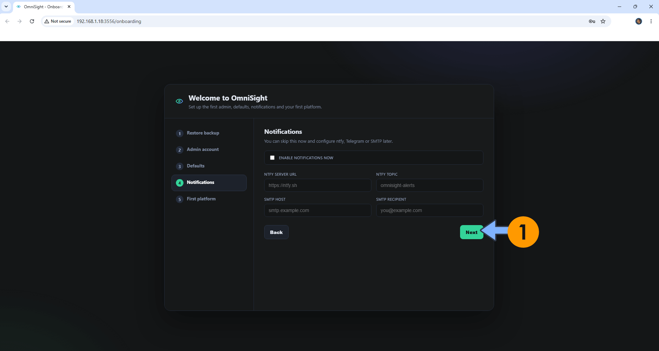Click the address bar URL
The width and height of the screenshot is (659, 351).
click(109, 21)
